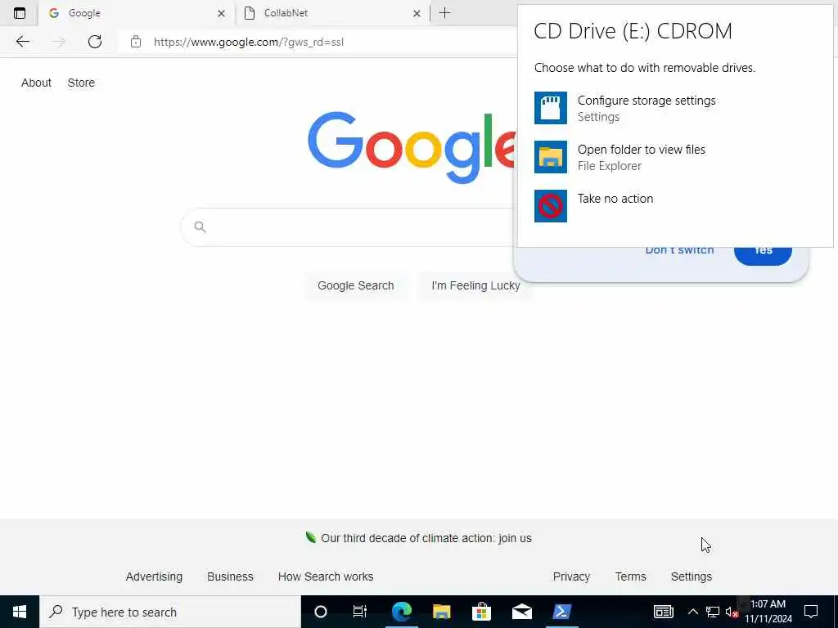Open the Windows Start menu
The height and width of the screenshot is (628, 838).
point(20,612)
